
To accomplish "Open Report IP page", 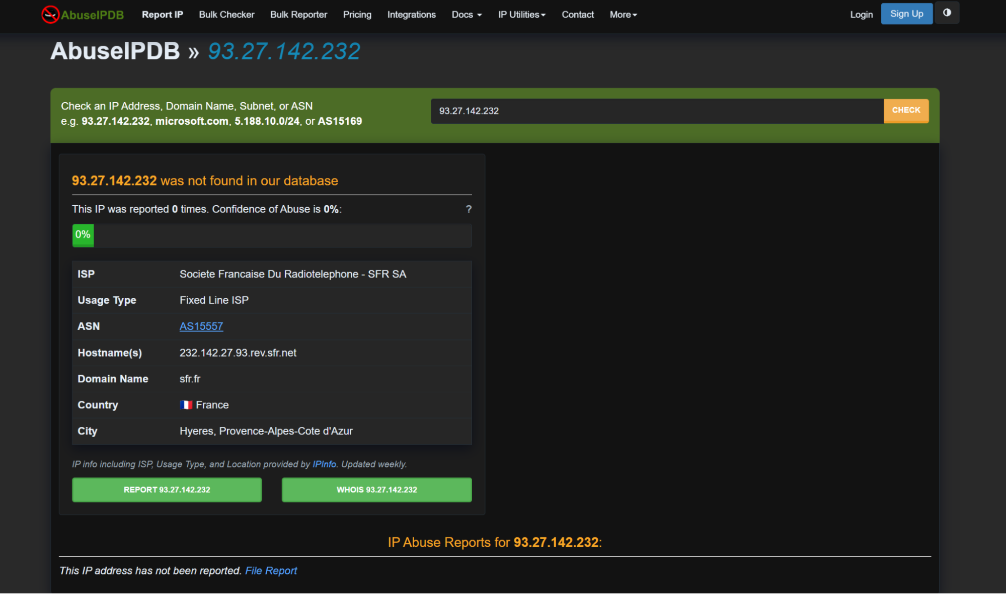I will (163, 15).
